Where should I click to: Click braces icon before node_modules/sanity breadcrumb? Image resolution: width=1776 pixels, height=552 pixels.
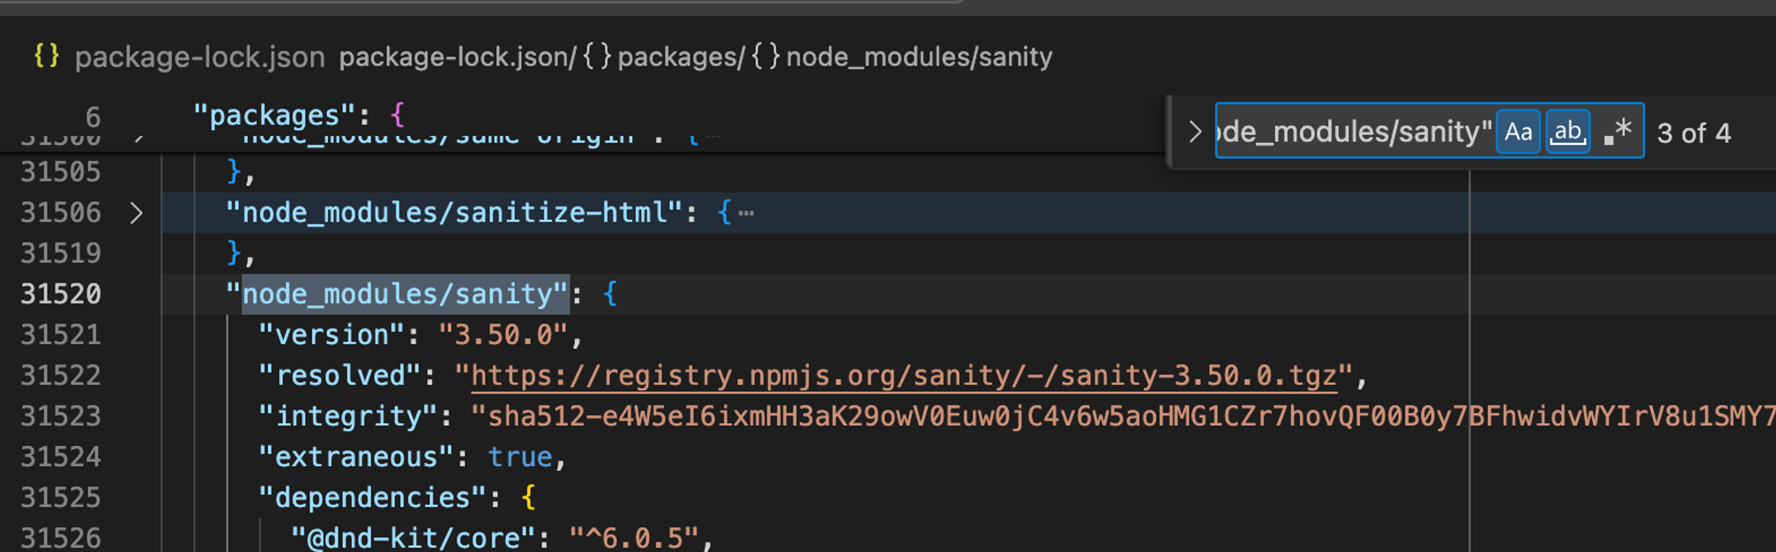765,56
